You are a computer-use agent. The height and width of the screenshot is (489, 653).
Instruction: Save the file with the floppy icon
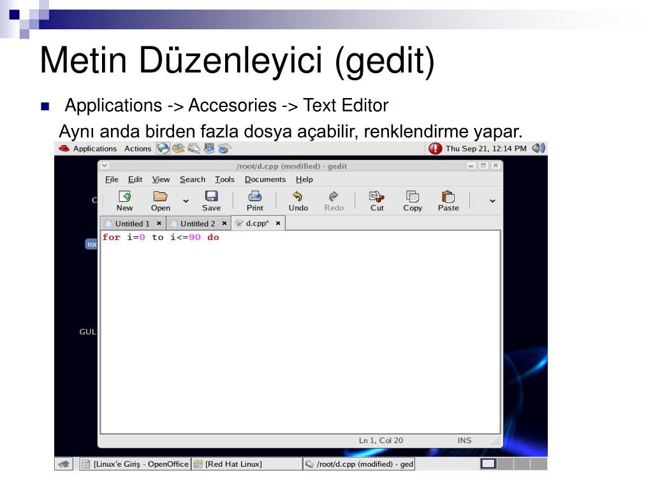tap(211, 201)
